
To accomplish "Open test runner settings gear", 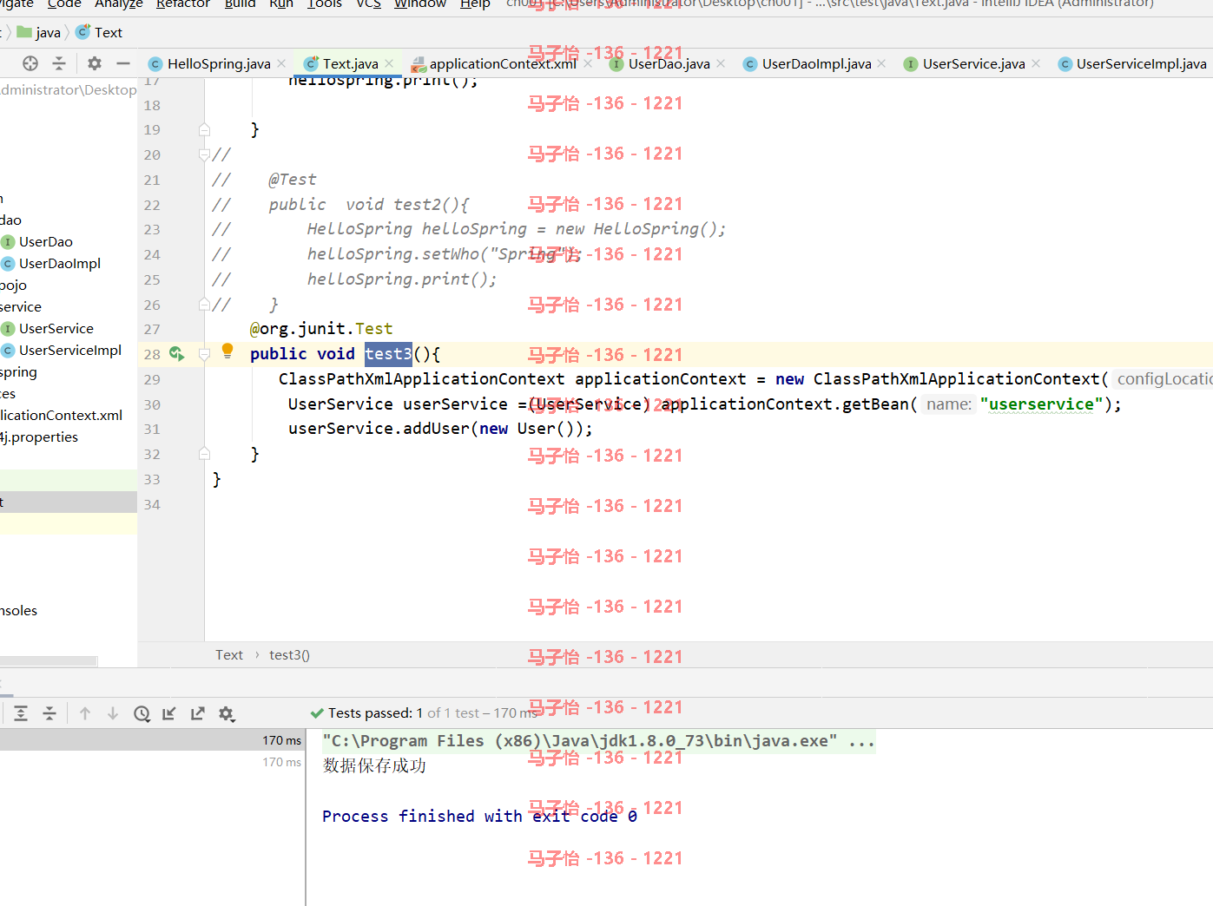I will point(227,713).
